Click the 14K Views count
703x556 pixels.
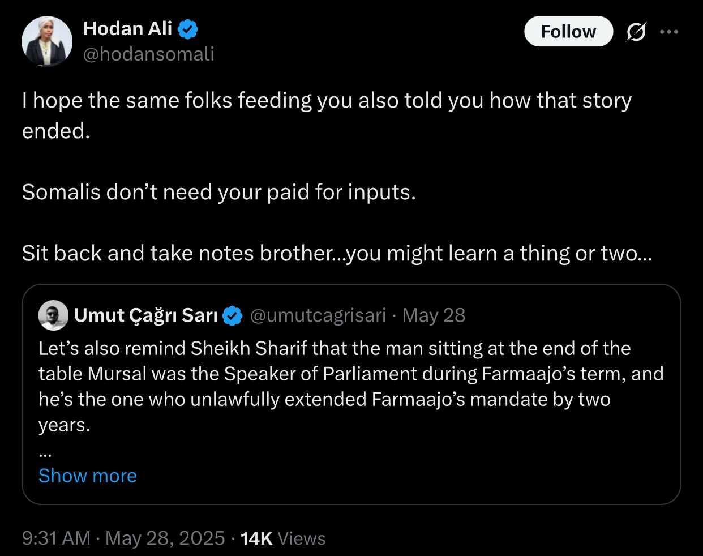point(283,538)
